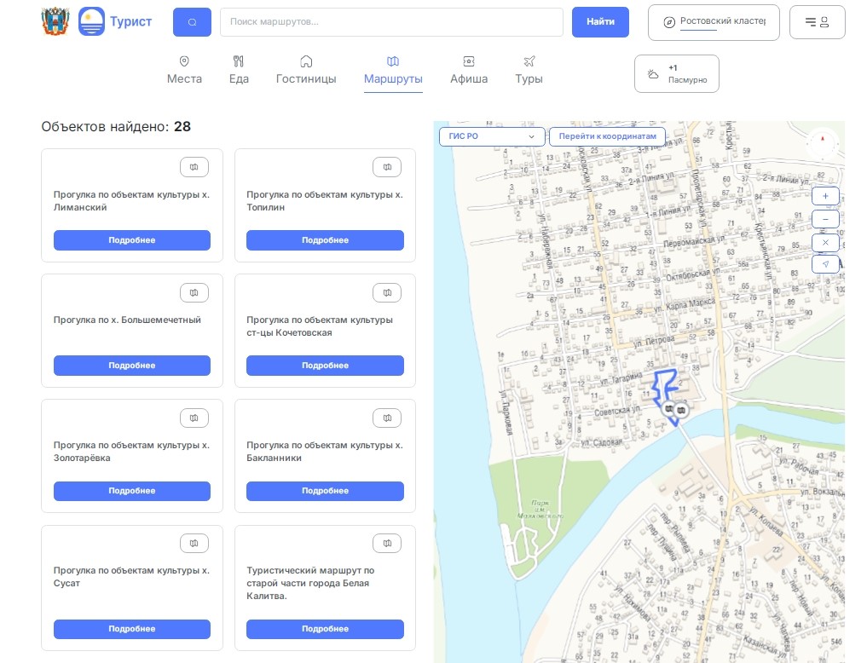Screen dimensions: 867x663
Task: Open the Гостиницы tab
Action: tap(306, 70)
